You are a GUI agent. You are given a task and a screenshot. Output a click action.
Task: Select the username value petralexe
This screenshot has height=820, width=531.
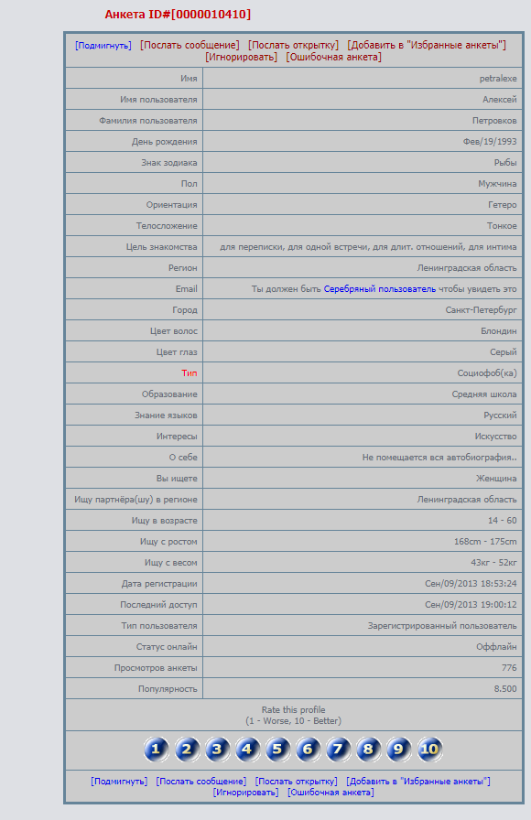(498, 79)
